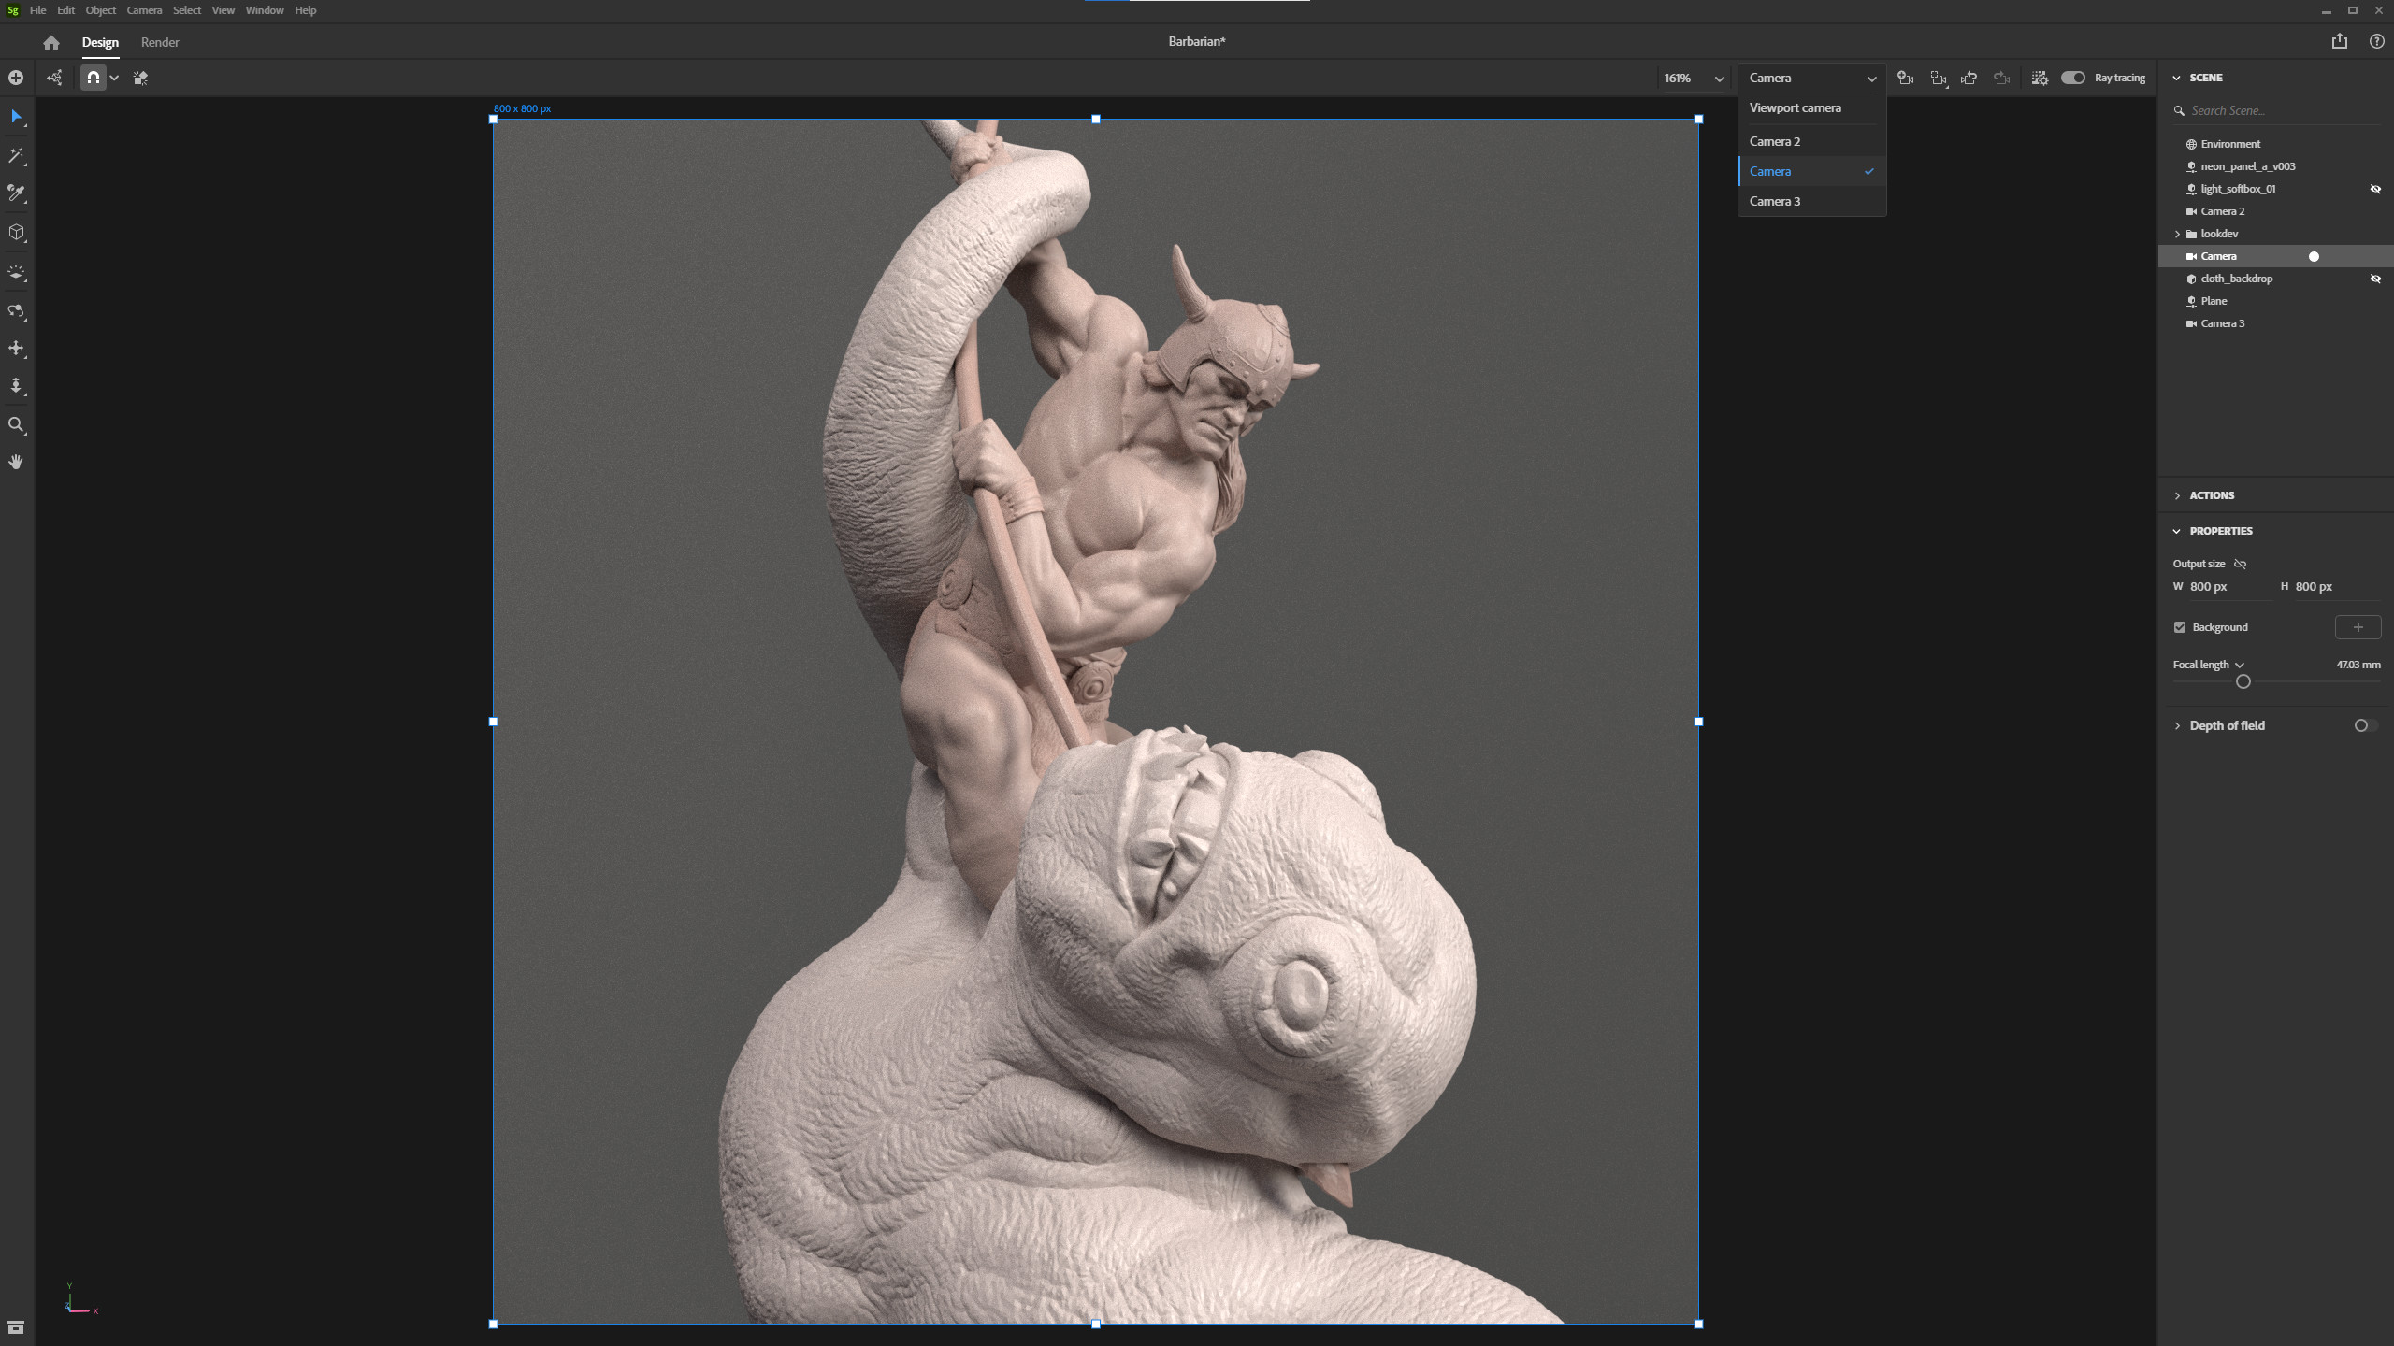Activate the Hand pan tool
Screen dimensions: 2394x1346
click(x=16, y=461)
